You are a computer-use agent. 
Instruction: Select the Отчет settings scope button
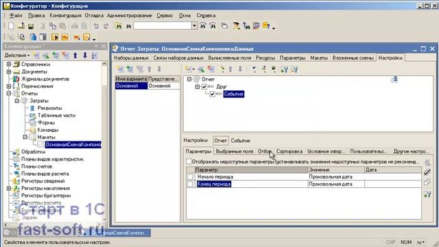[221, 141]
